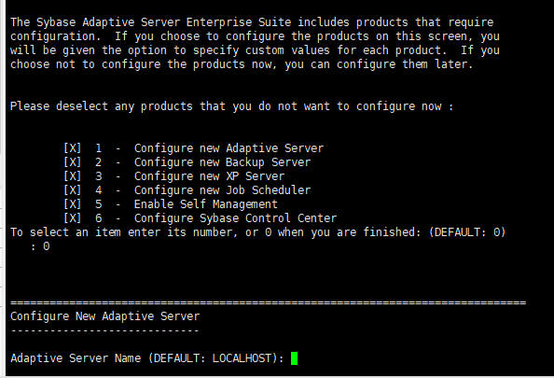Select the 'Configure new Adaptive Server' text
Screen dimensions: 554x378
click(x=229, y=148)
